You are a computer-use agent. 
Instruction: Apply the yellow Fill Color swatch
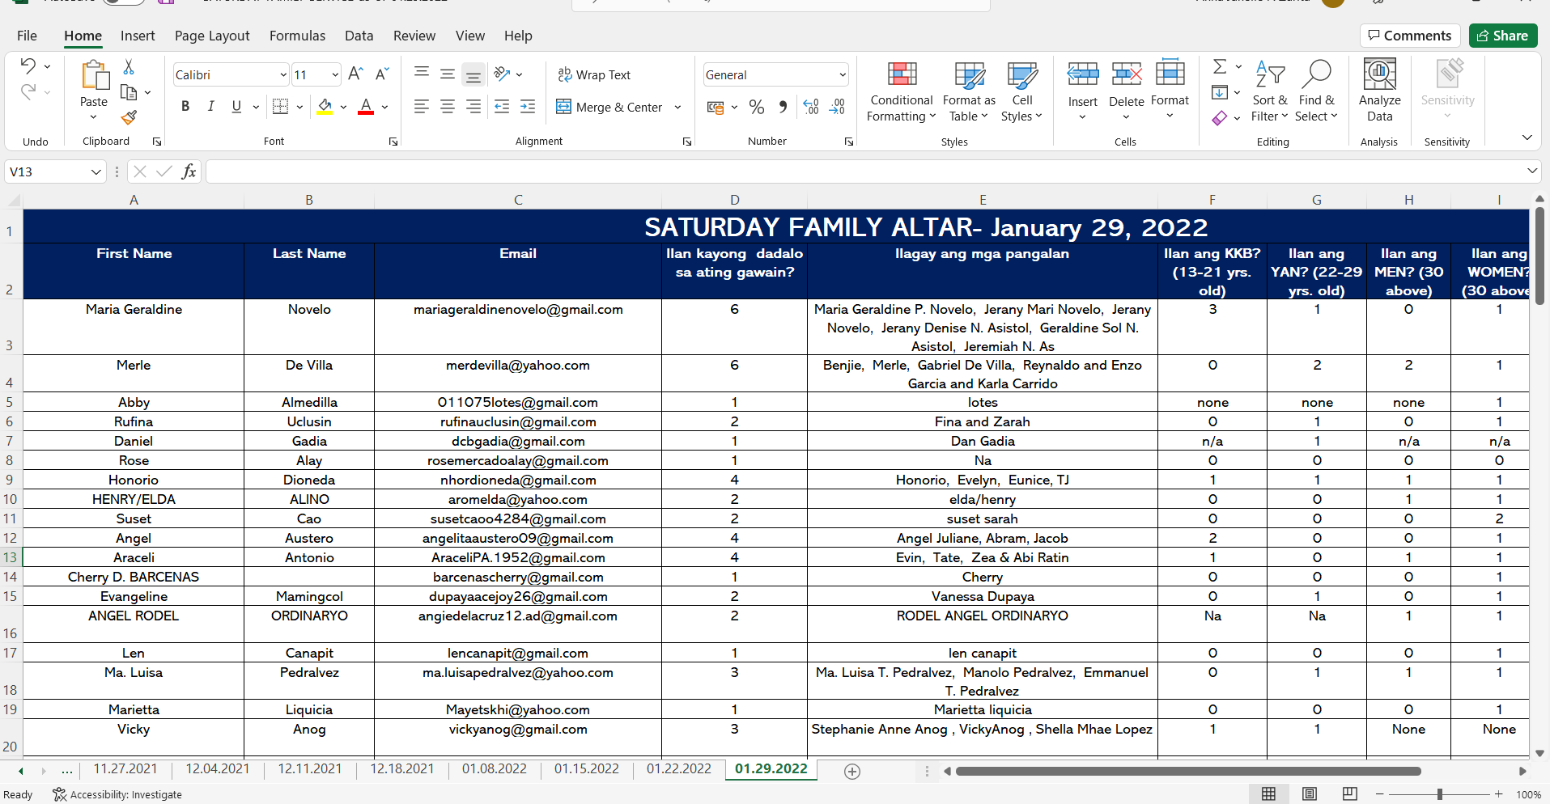(325, 107)
